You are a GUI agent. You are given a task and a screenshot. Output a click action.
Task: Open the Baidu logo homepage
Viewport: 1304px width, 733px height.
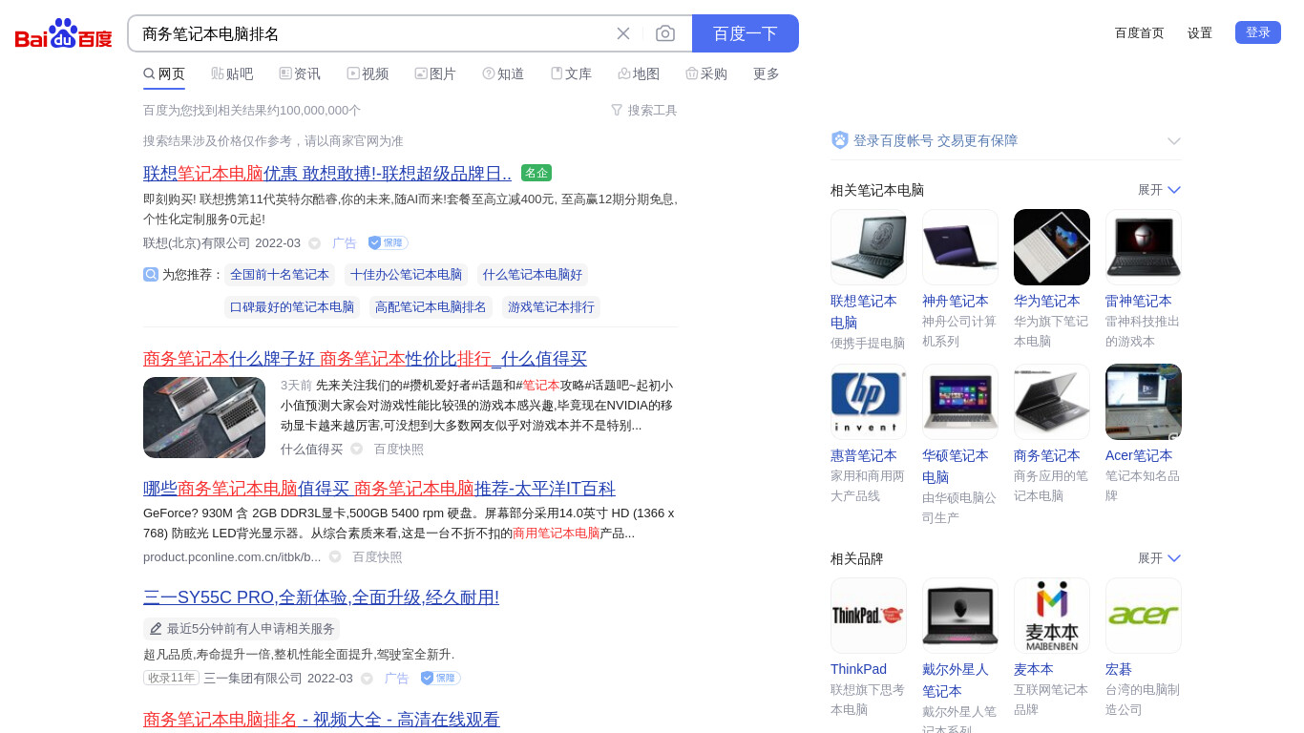click(x=64, y=33)
